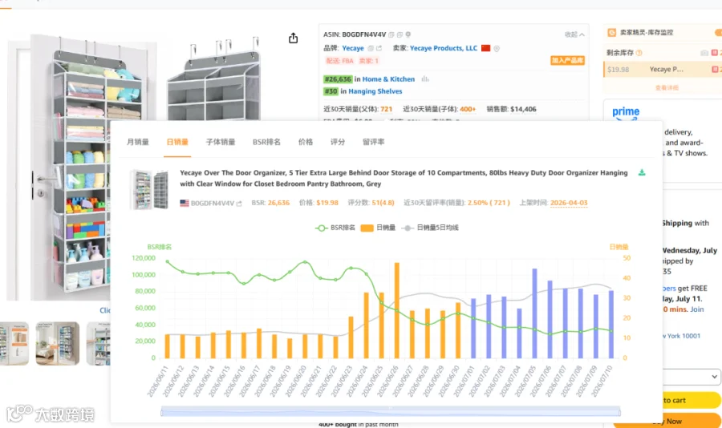Switch to BSR排名 tab
722x428 pixels.
pos(266,142)
